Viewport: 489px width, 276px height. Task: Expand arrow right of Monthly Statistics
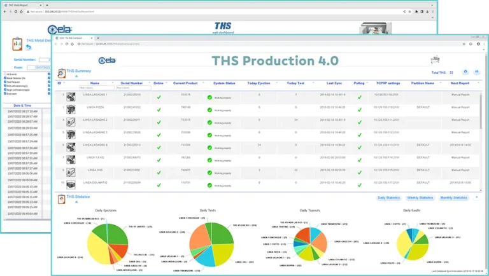click(x=476, y=197)
